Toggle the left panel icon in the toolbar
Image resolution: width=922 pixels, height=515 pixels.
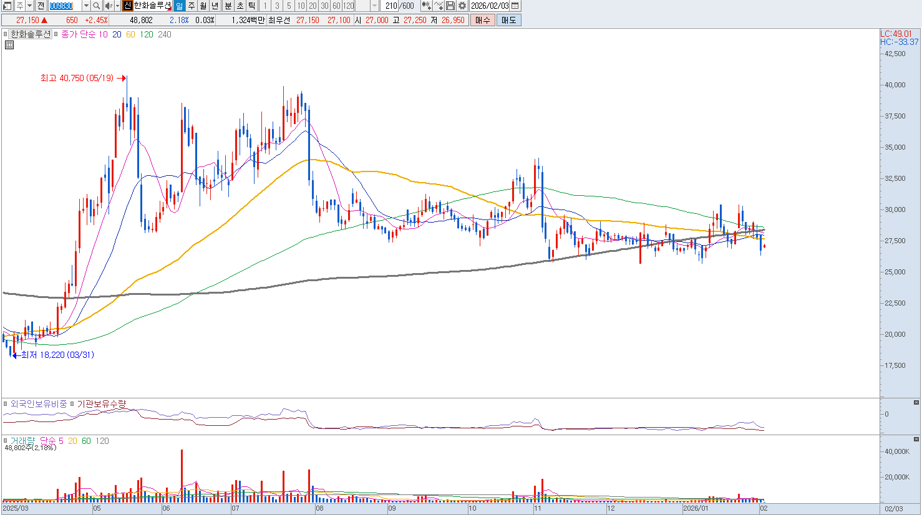pyautogui.click(x=7, y=6)
